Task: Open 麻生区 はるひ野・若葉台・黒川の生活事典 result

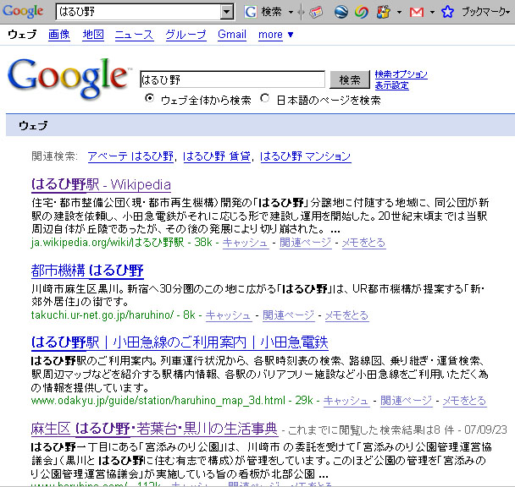Action: [154, 429]
